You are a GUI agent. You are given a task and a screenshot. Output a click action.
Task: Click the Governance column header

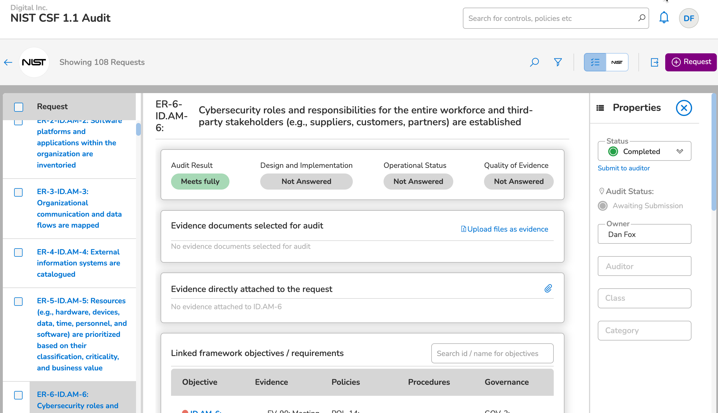506,382
